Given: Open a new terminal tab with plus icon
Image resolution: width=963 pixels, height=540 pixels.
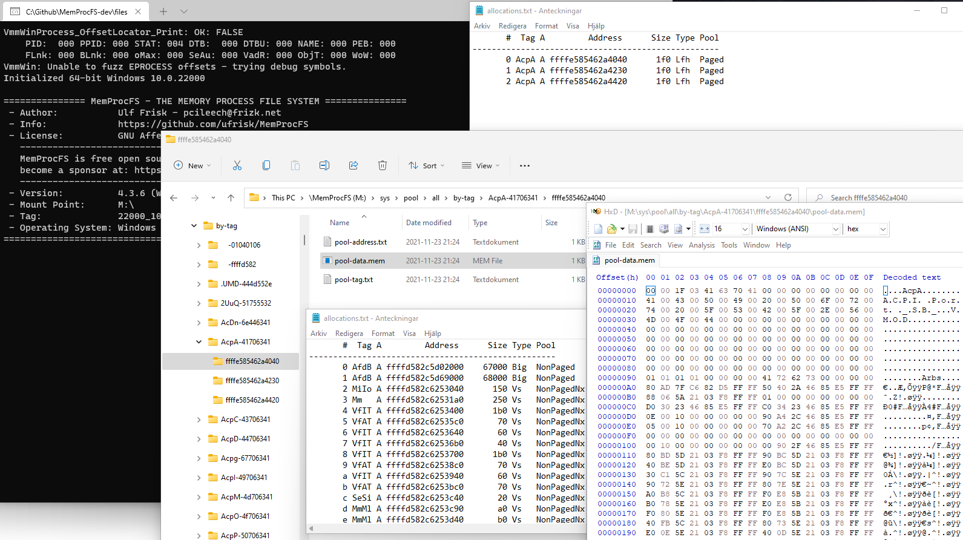Looking at the screenshot, I should (x=163, y=12).
